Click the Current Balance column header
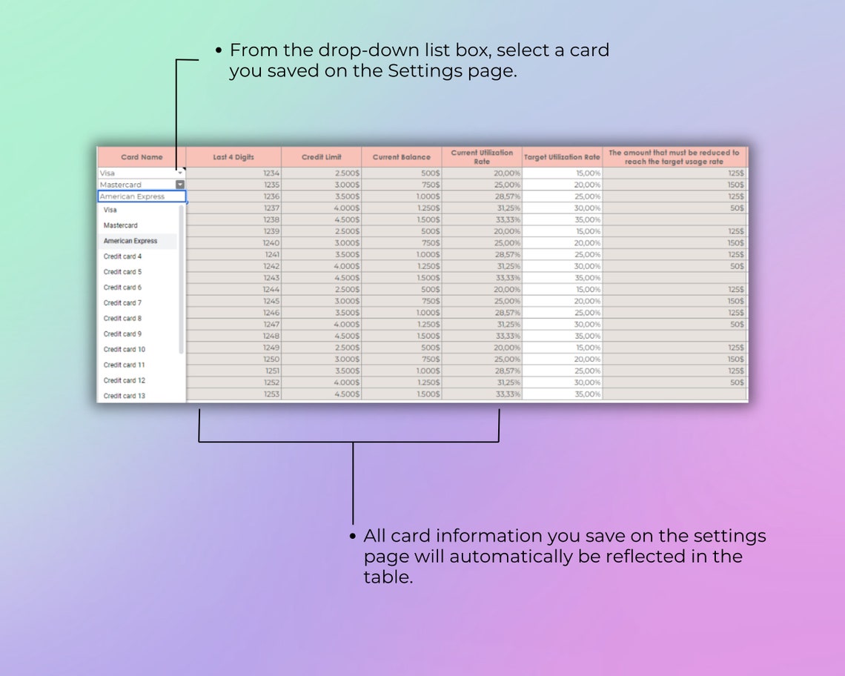The height and width of the screenshot is (676, 845). tap(401, 156)
